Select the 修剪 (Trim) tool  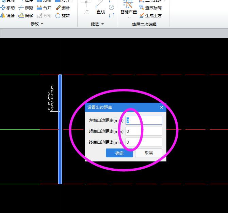coord(26,8)
